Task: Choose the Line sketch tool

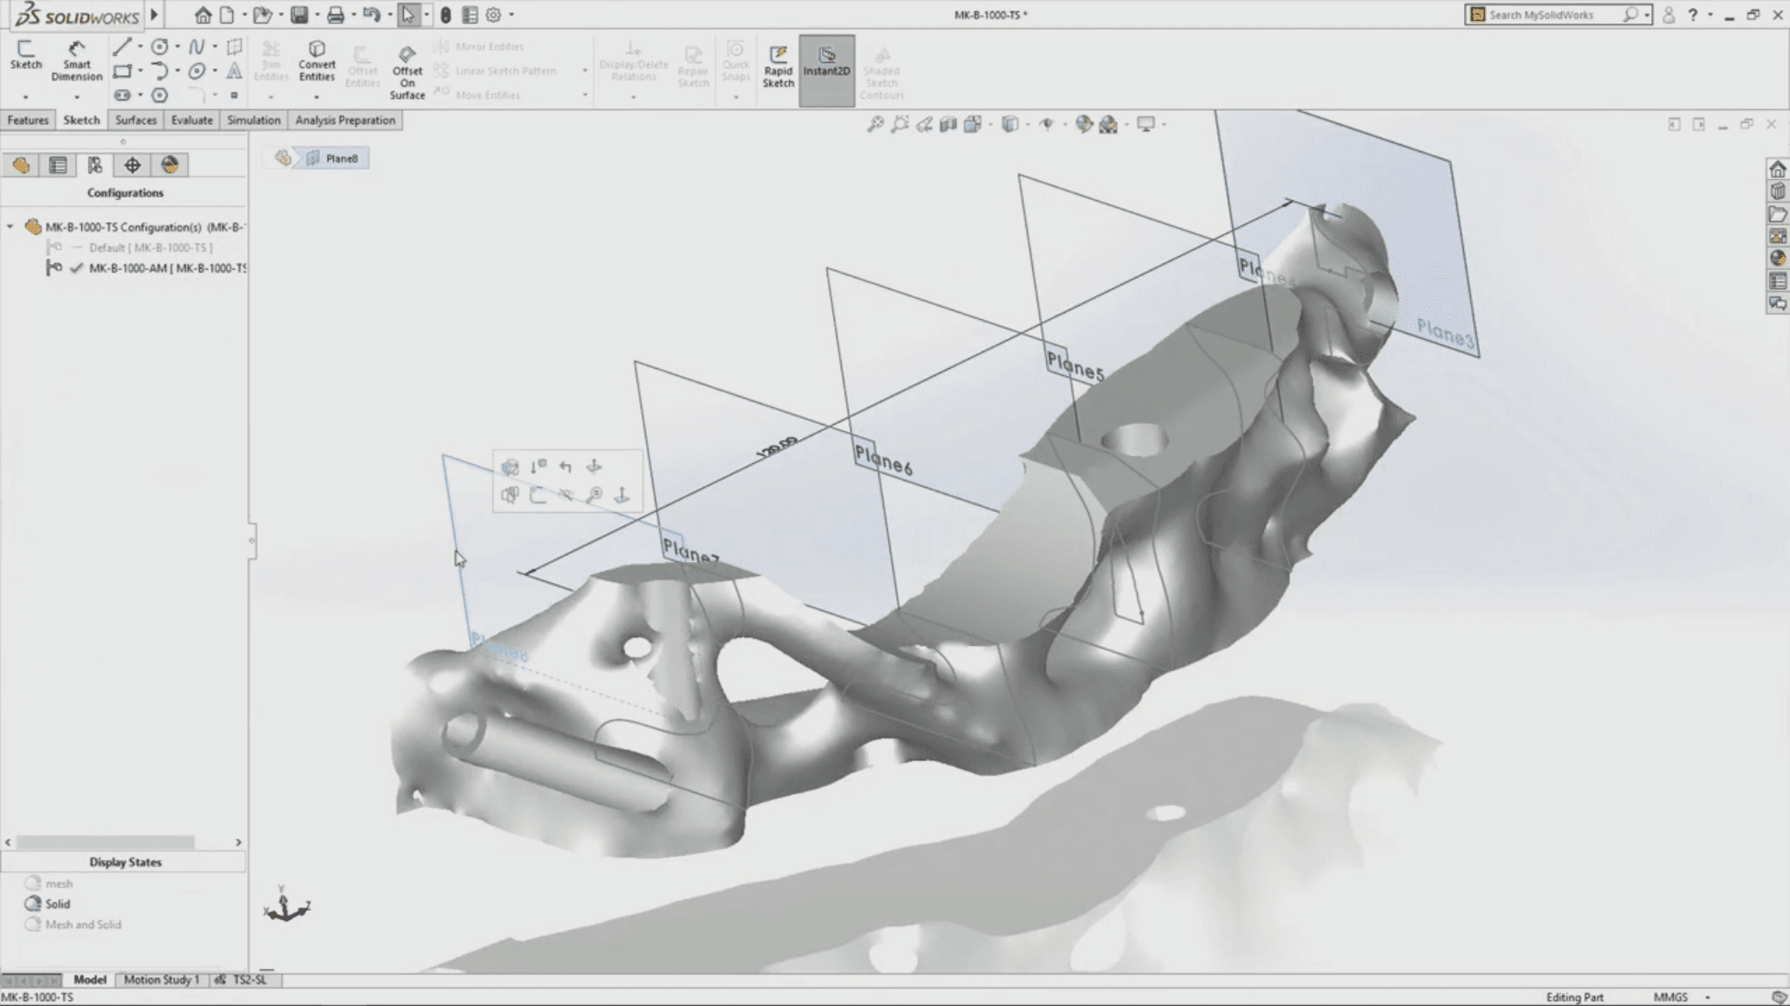Action: tap(121, 46)
